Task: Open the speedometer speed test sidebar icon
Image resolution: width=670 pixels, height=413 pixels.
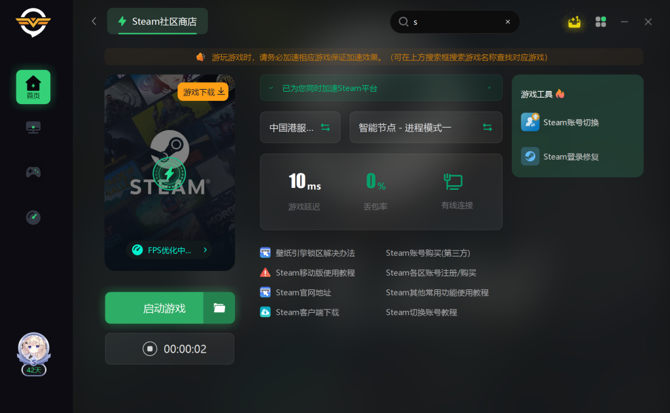Action: pos(33,217)
